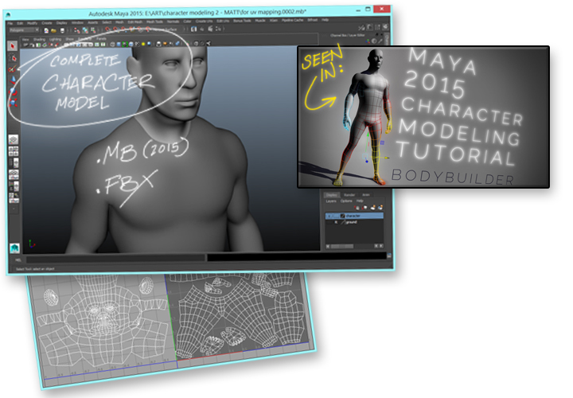Click the ground layer color swatch
Screen dimensions: 573x398
pyautogui.click(x=342, y=222)
